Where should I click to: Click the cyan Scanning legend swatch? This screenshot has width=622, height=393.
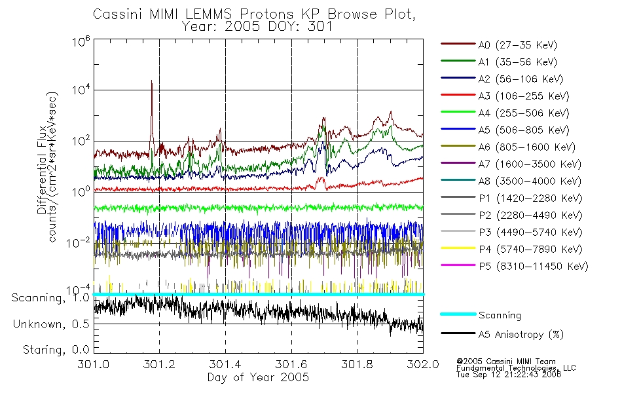pyautogui.click(x=458, y=314)
